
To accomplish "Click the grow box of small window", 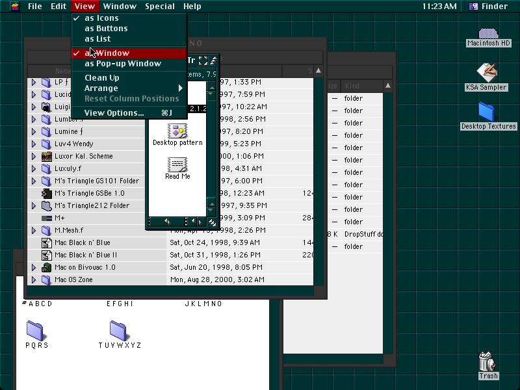I will 212,222.
